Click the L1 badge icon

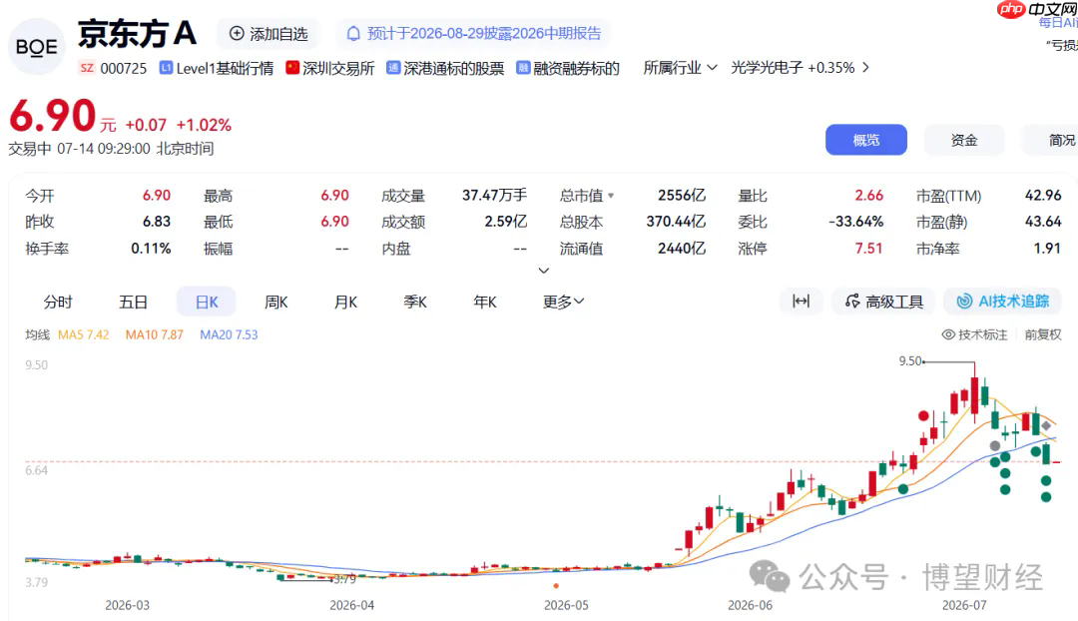coord(166,68)
